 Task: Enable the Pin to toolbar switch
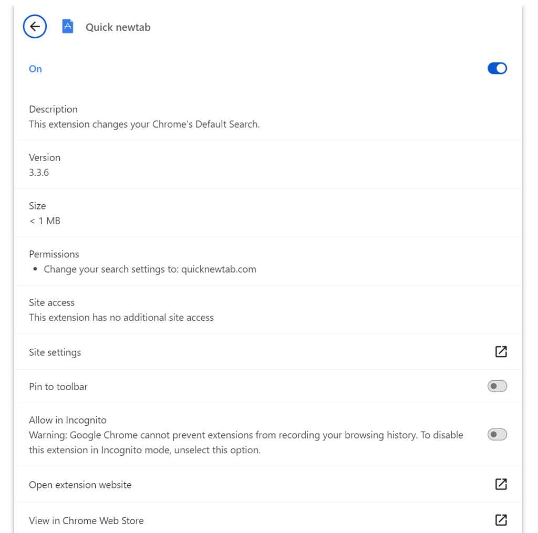[x=497, y=386]
